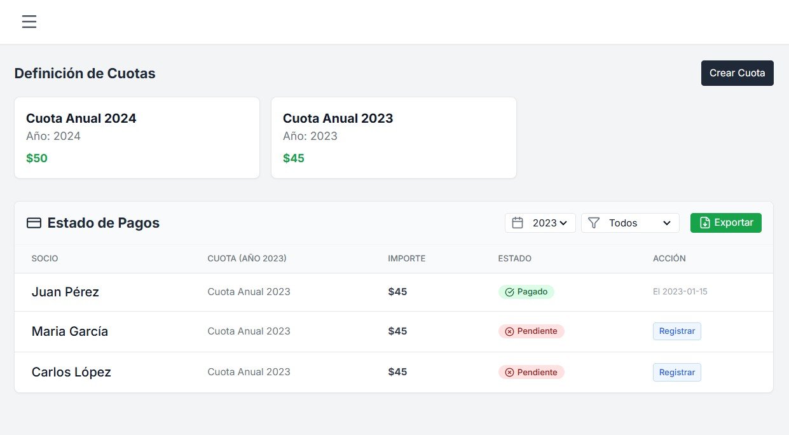Viewport: 789px width, 435px height.
Task: Click the ESTADO column header
Action: pyautogui.click(x=514, y=258)
